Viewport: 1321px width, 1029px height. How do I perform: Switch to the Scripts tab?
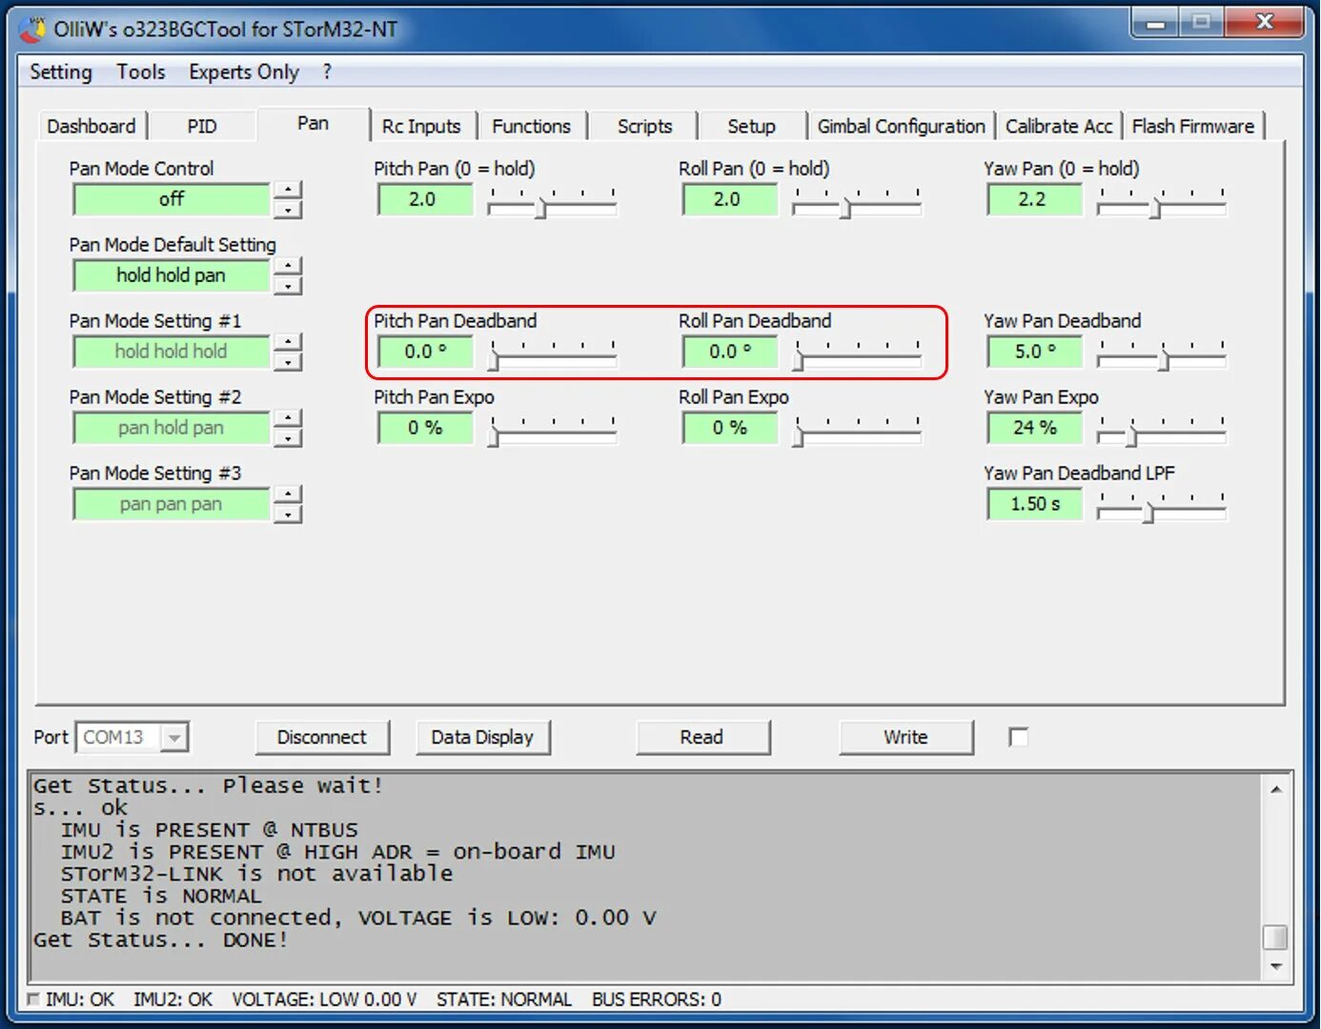point(644,126)
